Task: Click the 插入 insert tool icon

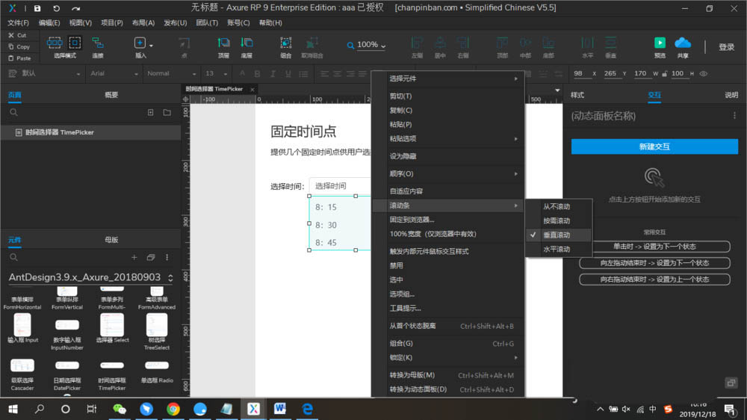Action: pyautogui.click(x=140, y=43)
